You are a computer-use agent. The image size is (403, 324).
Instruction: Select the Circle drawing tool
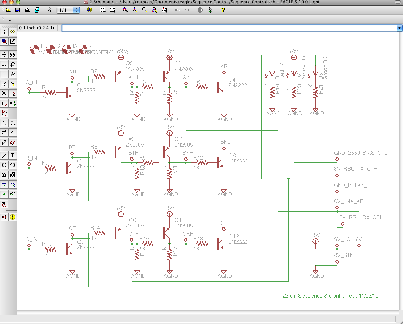4,165
